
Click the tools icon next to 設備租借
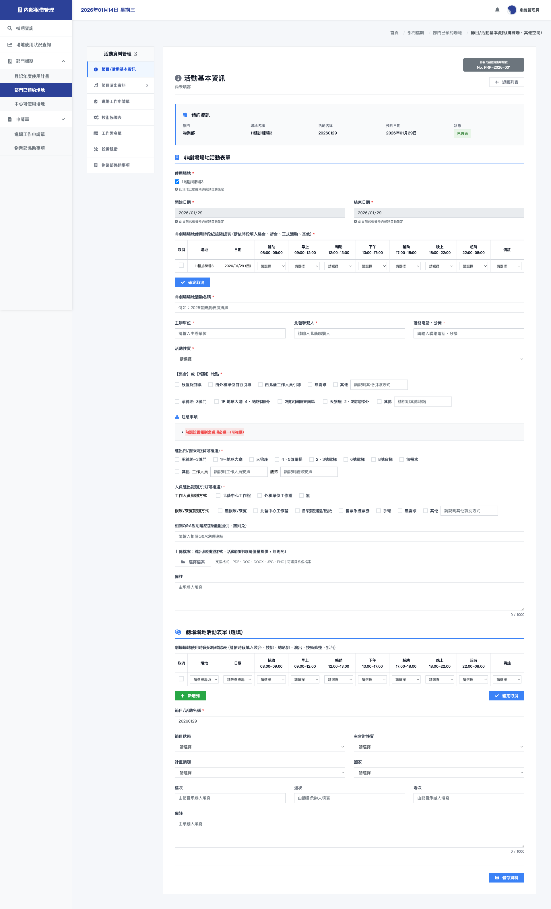point(96,149)
